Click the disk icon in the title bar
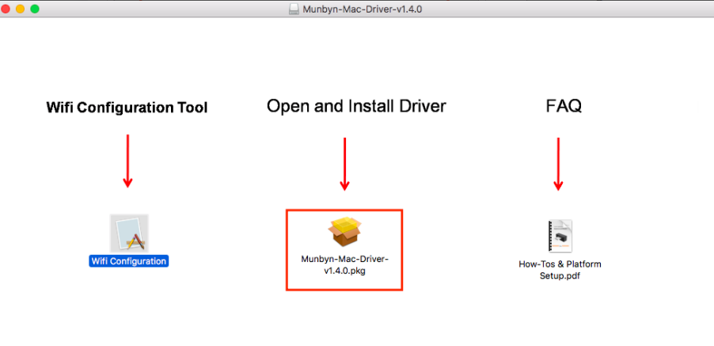714x346 pixels. coord(294,9)
